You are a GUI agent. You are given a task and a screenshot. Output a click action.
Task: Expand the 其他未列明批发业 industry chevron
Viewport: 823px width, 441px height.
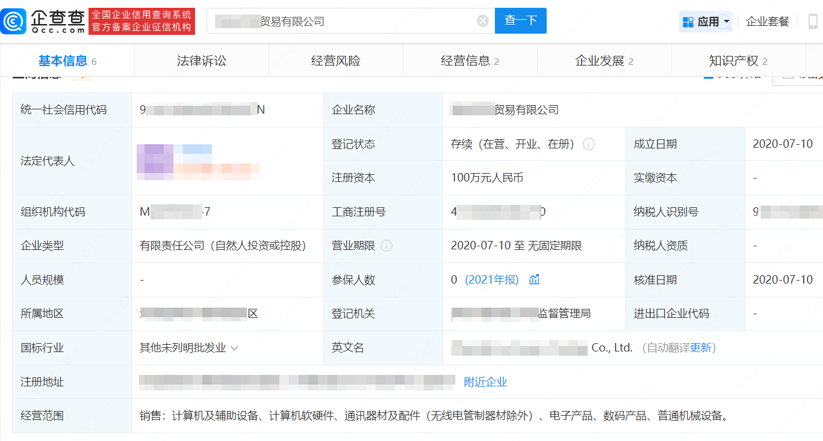coord(234,348)
